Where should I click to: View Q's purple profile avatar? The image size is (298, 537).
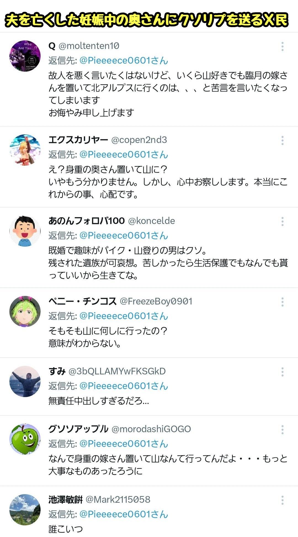[x=25, y=56]
